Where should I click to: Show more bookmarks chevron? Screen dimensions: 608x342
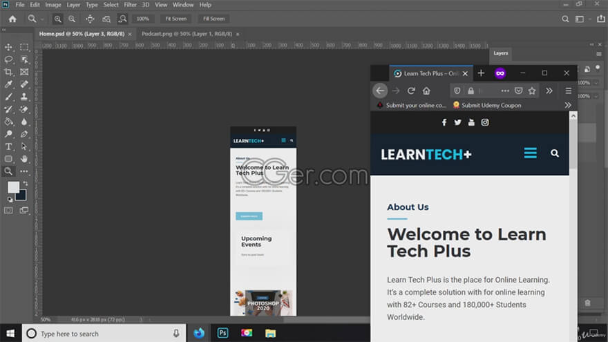pyautogui.click(x=568, y=105)
